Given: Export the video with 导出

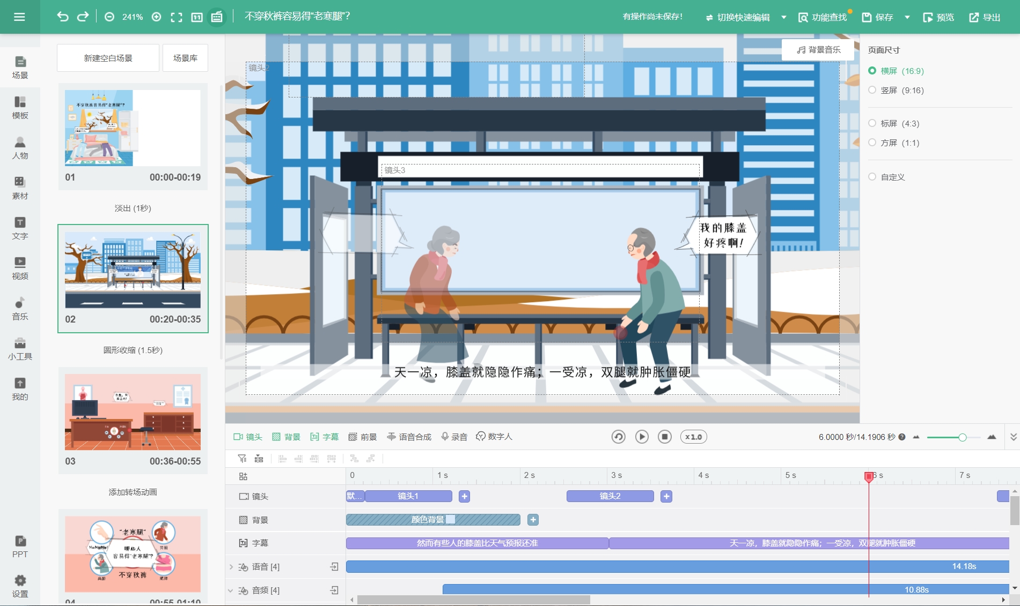Looking at the screenshot, I should click(985, 17).
